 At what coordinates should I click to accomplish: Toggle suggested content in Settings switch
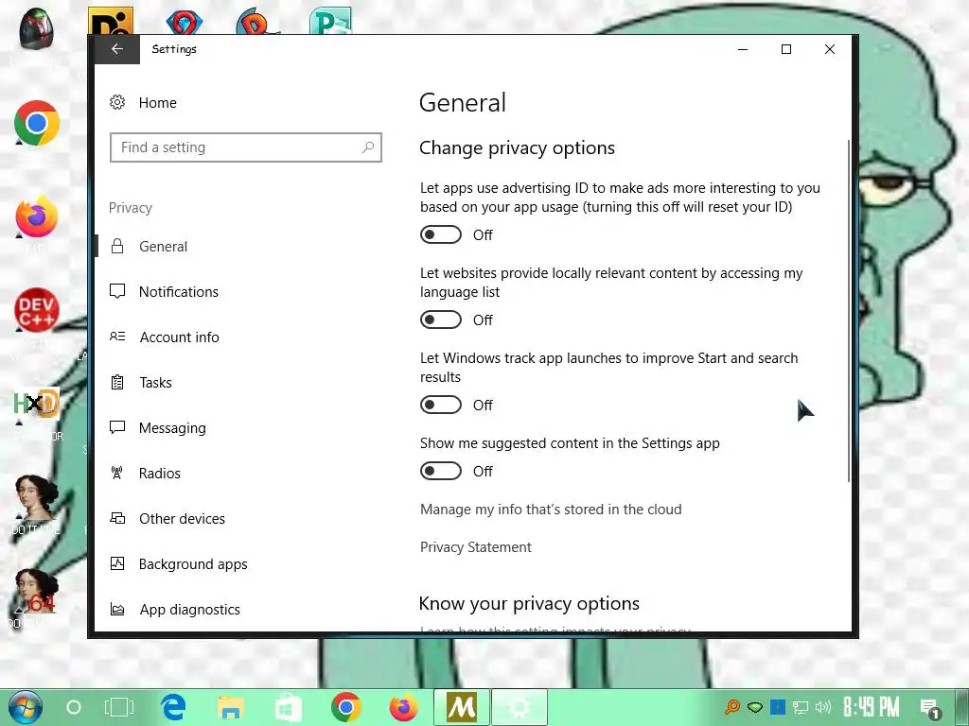point(441,471)
